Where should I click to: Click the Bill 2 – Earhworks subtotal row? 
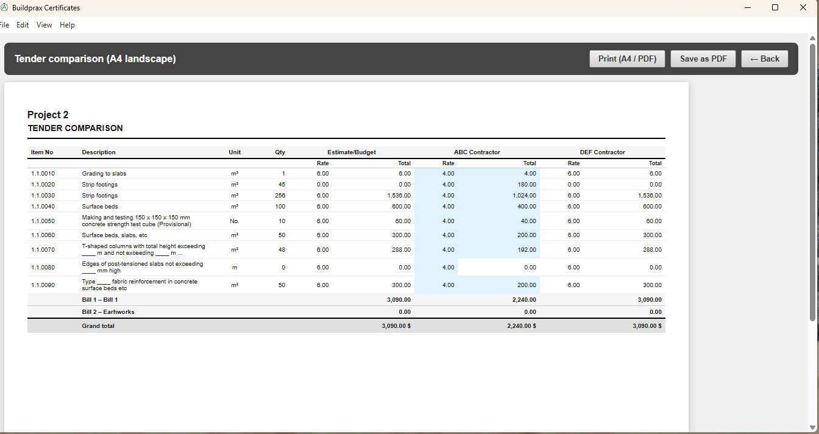(x=108, y=312)
